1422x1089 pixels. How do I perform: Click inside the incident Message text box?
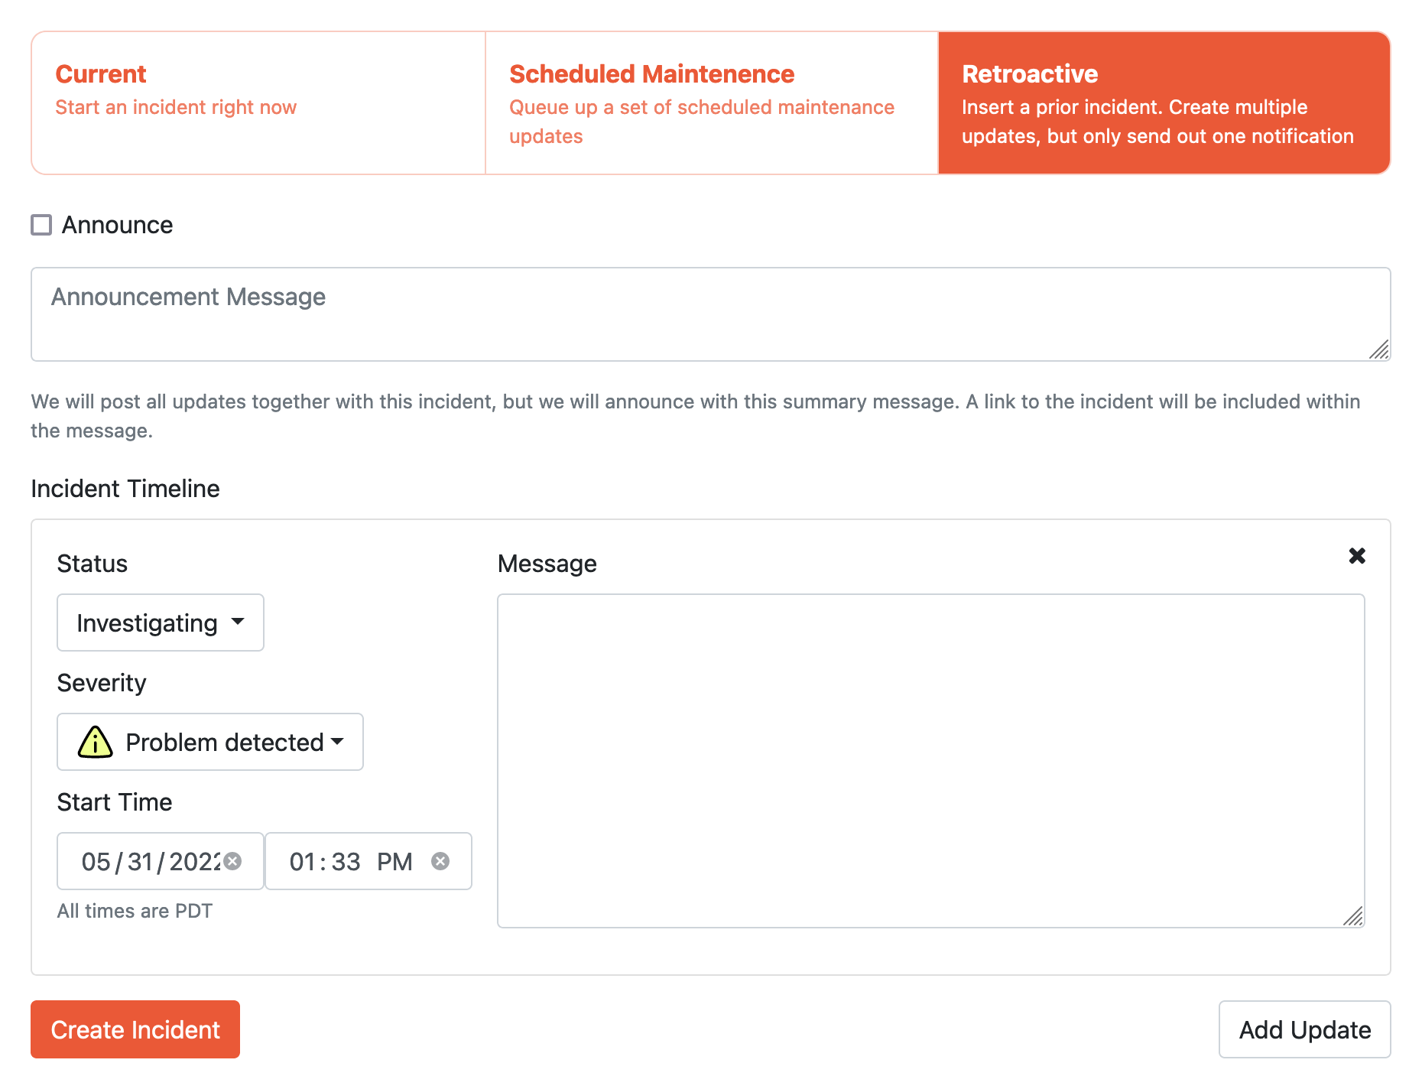pyautogui.click(x=930, y=760)
